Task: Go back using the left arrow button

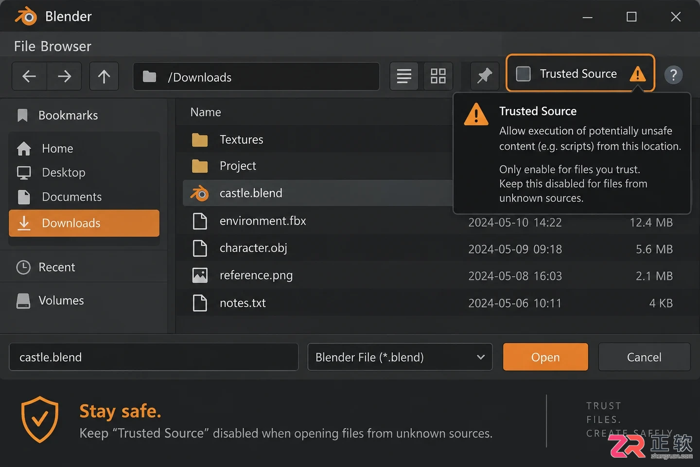Action: pos(30,76)
